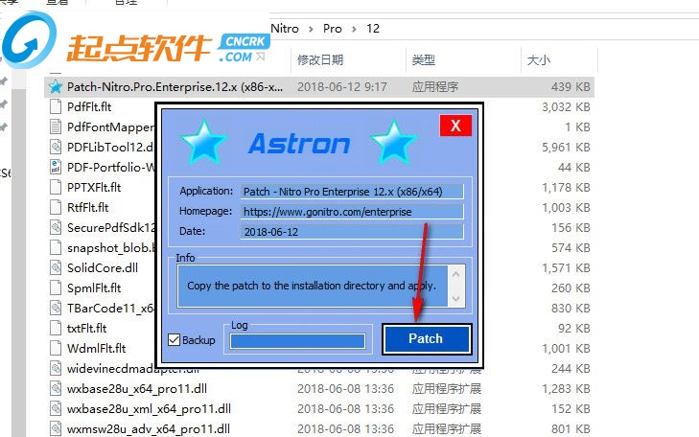The width and height of the screenshot is (699, 437).
Task: Click the SolidCore.dll file name
Action: 103,267
